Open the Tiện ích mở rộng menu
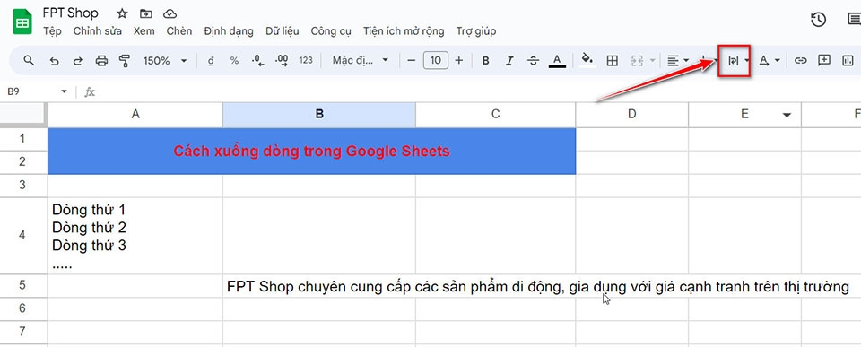This screenshot has height=347, width=861. [404, 31]
